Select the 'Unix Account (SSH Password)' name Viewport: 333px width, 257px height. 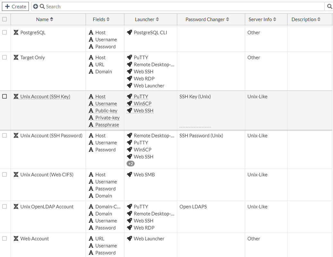[51, 135]
